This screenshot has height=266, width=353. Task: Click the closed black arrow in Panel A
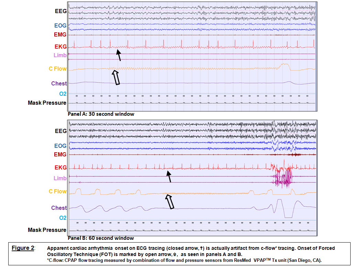[119, 55]
